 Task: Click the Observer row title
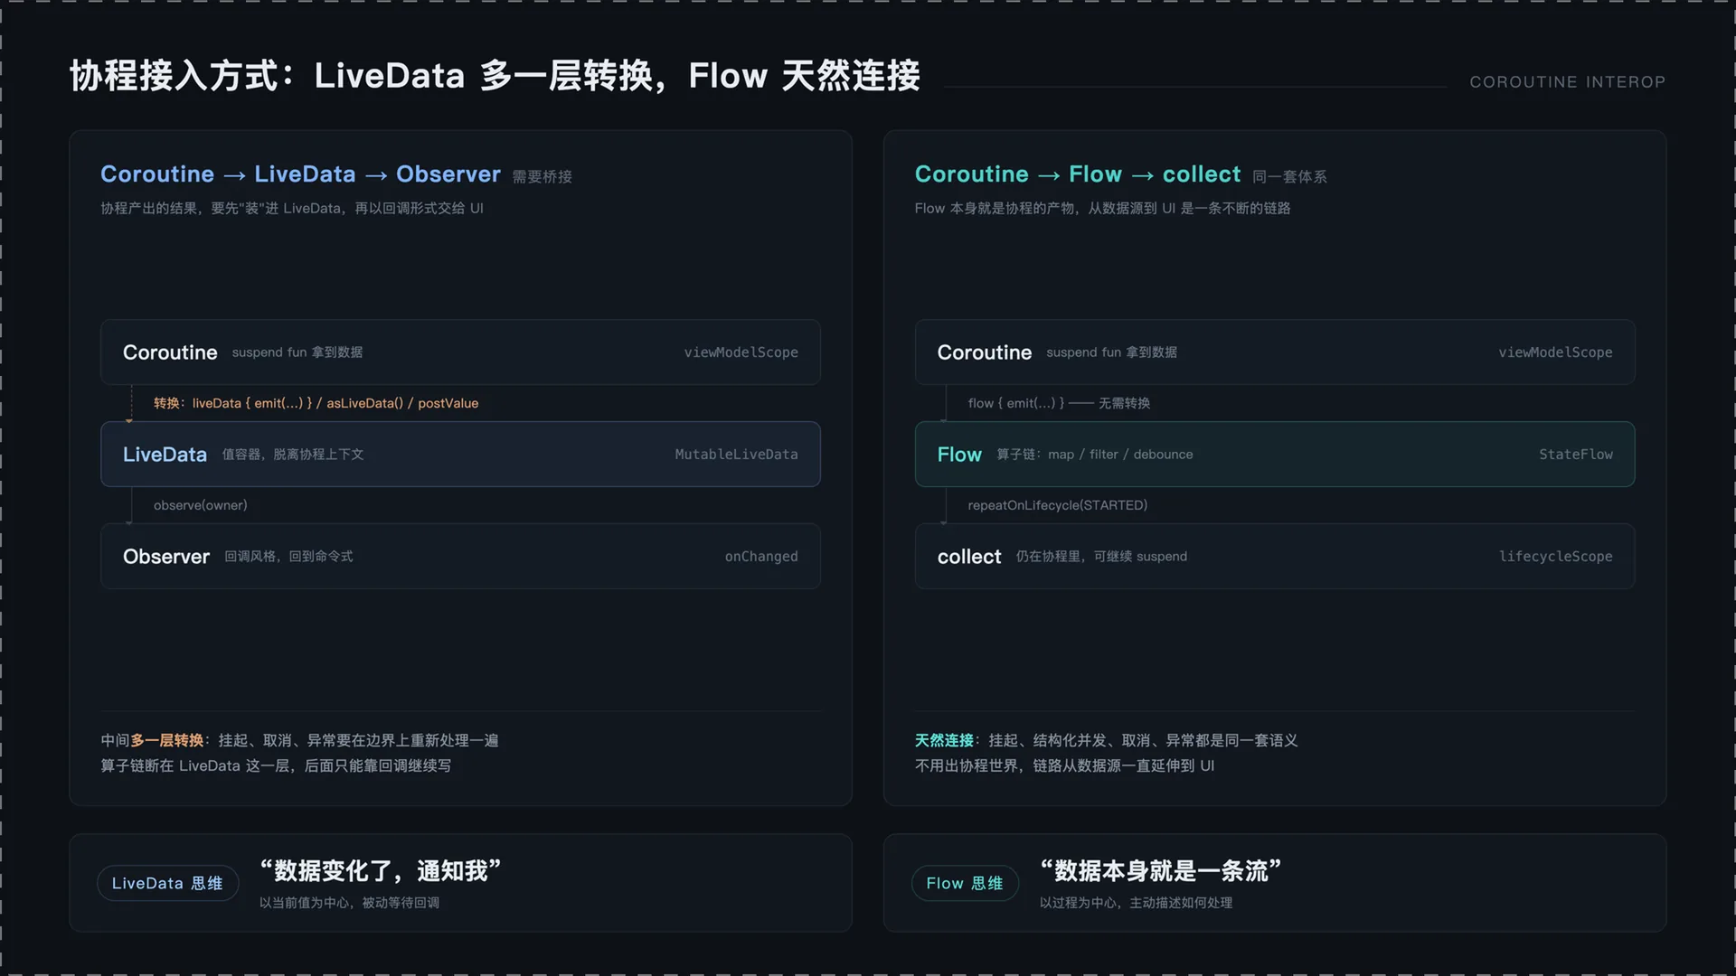coord(166,557)
